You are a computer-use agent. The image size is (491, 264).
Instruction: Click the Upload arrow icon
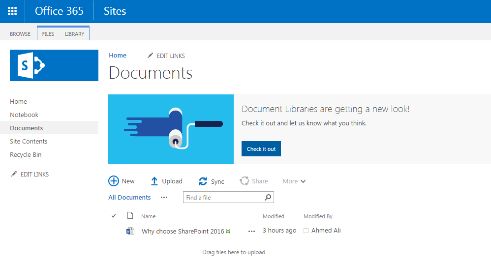[154, 181]
